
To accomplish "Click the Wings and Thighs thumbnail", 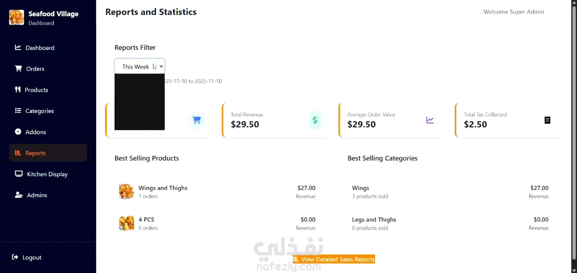I will coord(126,192).
